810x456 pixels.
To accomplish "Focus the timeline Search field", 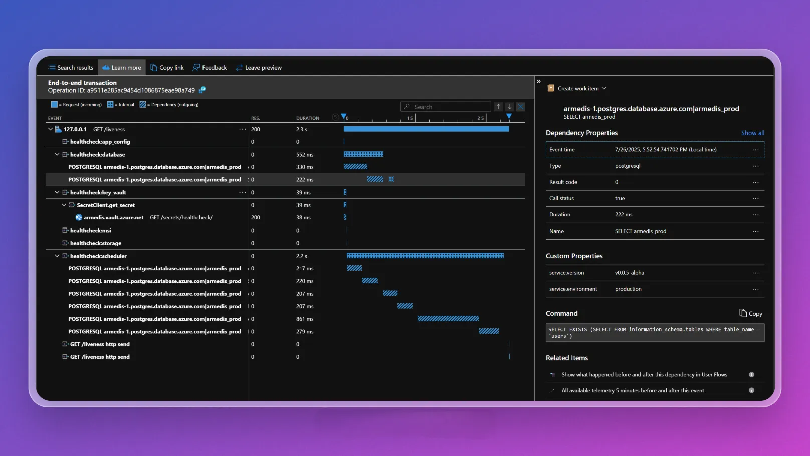I will pyautogui.click(x=446, y=107).
